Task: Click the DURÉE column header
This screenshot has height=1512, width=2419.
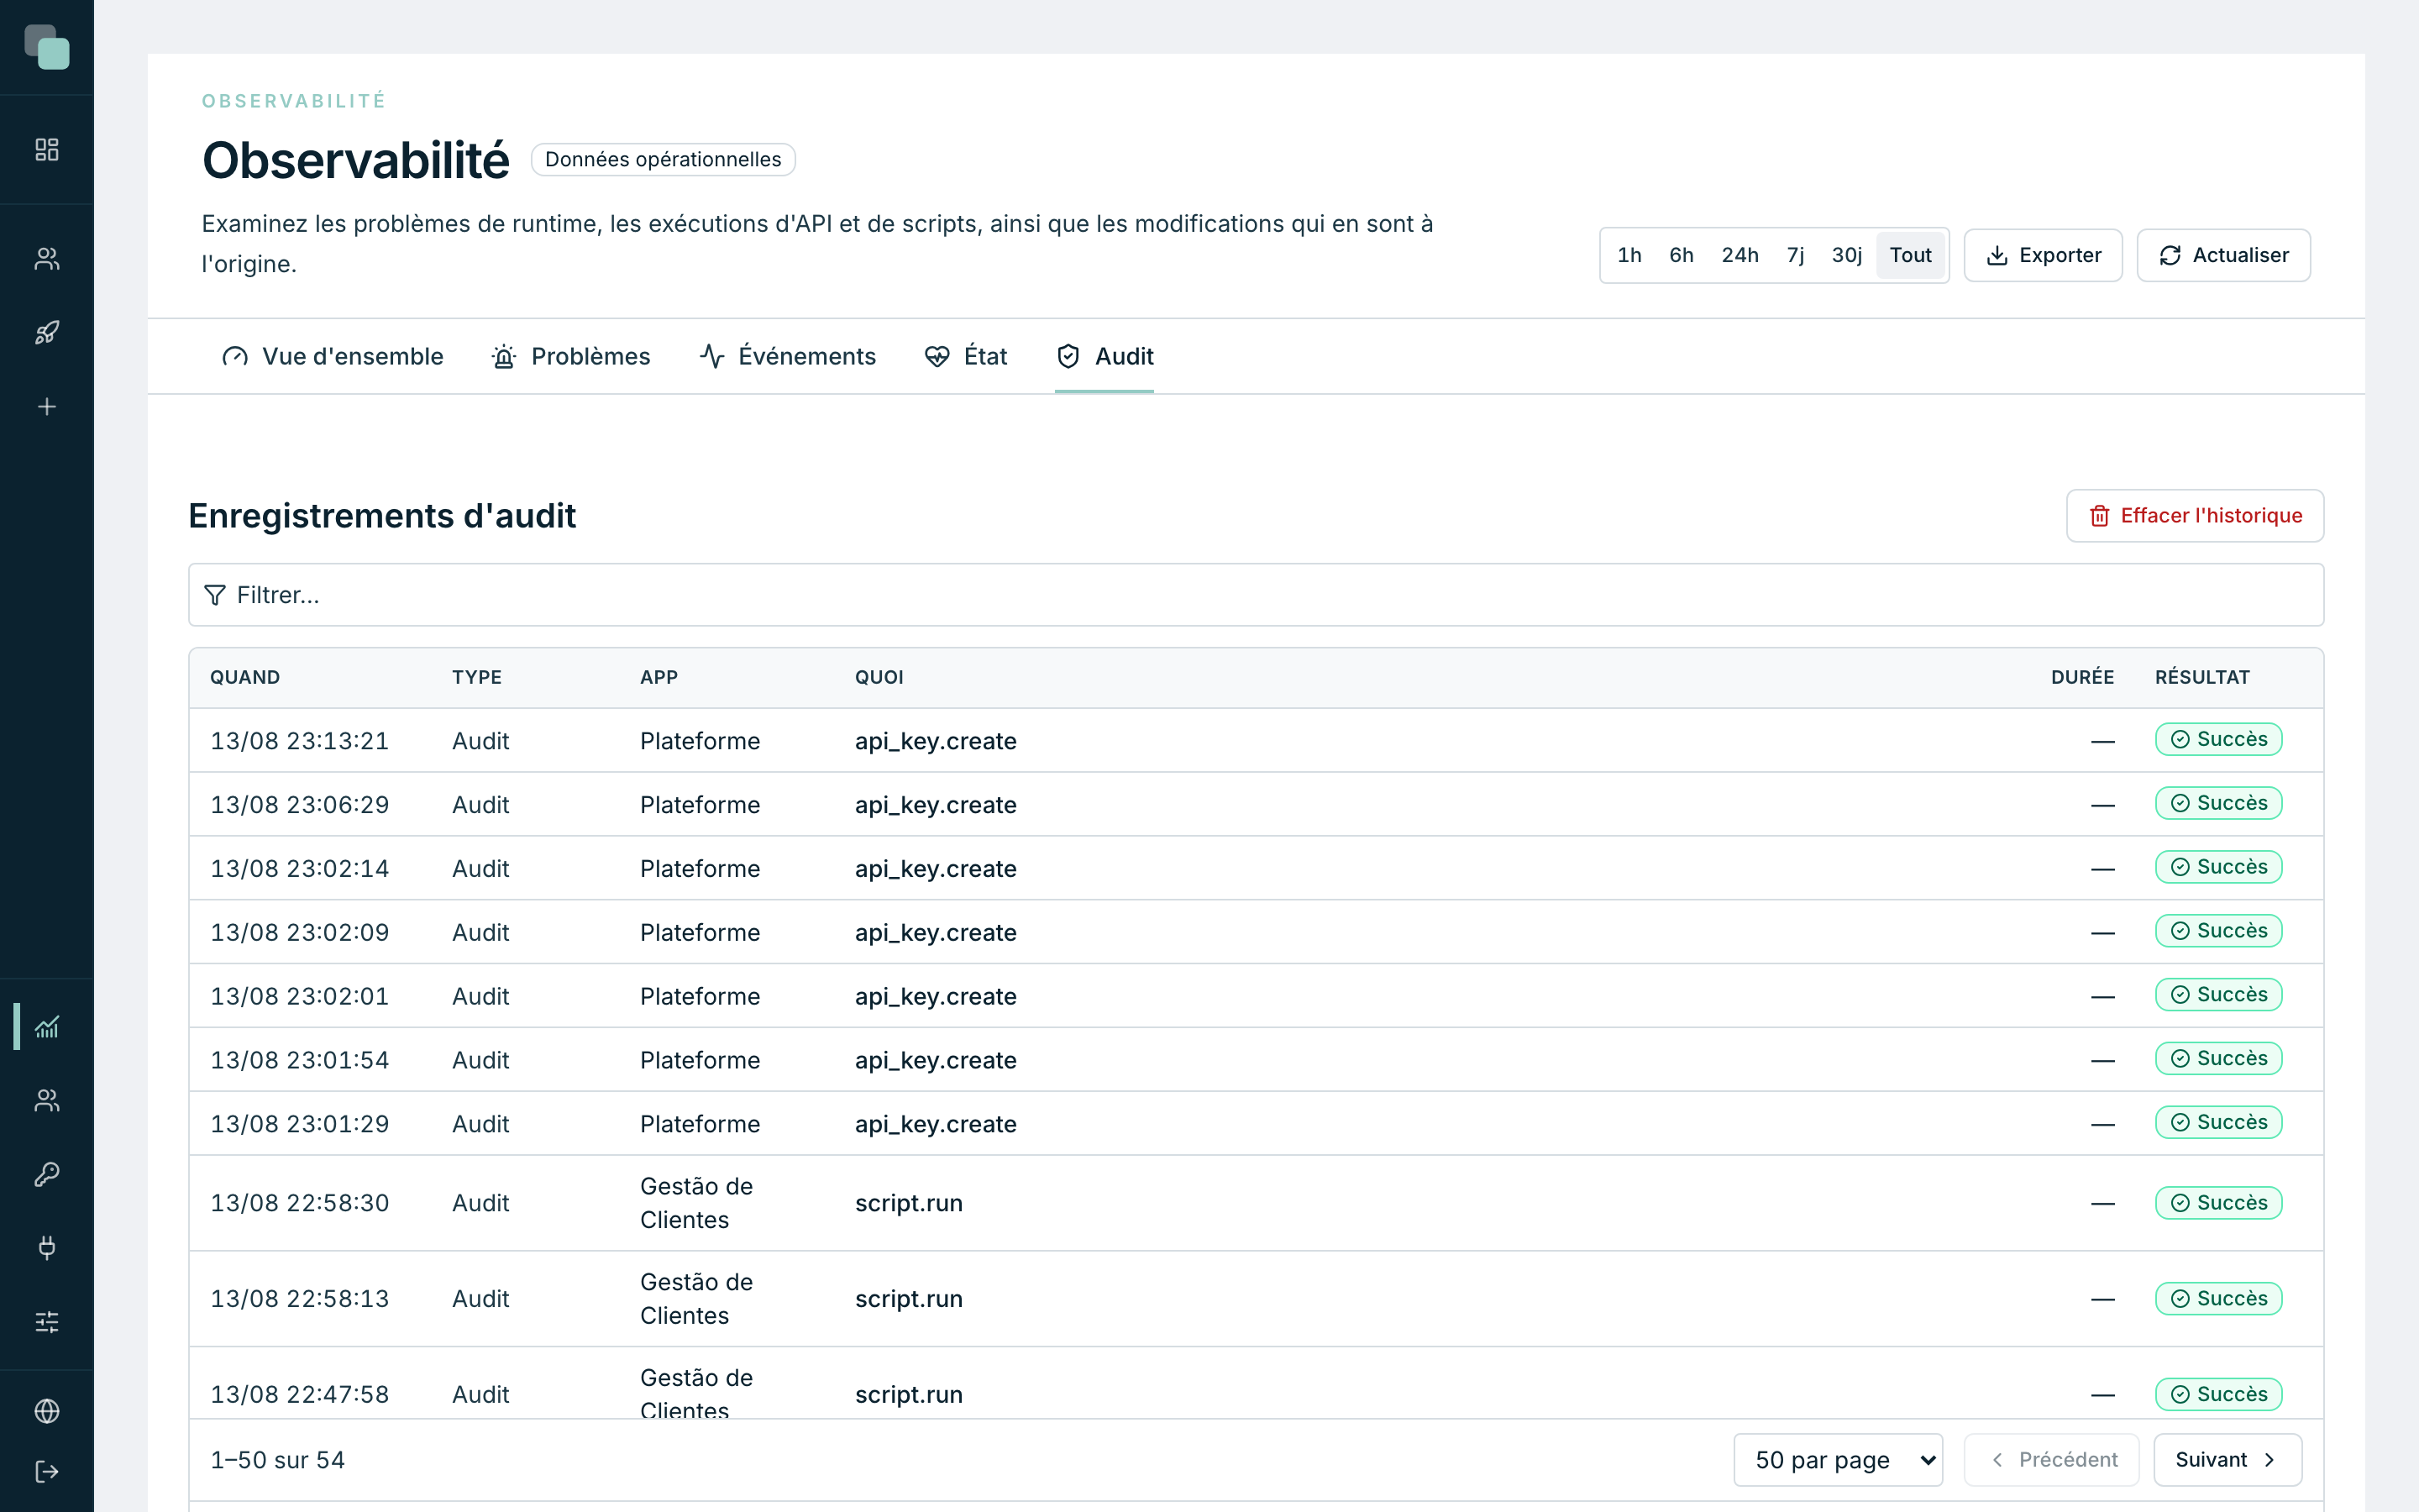Action: click(x=2082, y=677)
